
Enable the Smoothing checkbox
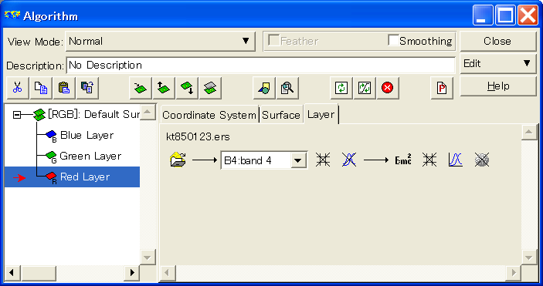point(393,40)
